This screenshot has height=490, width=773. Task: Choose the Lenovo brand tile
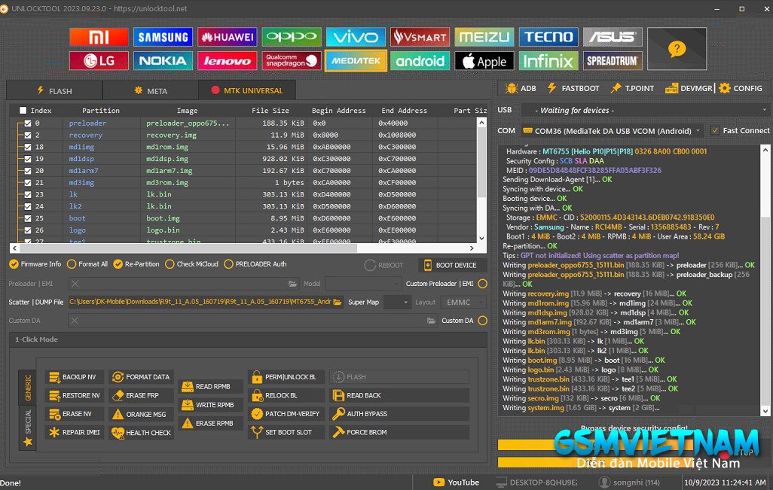point(228,61)
